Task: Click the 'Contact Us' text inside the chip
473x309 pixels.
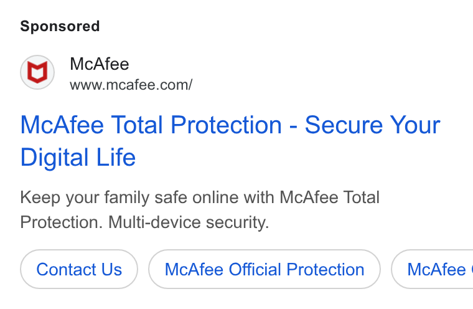Action: 79,269
